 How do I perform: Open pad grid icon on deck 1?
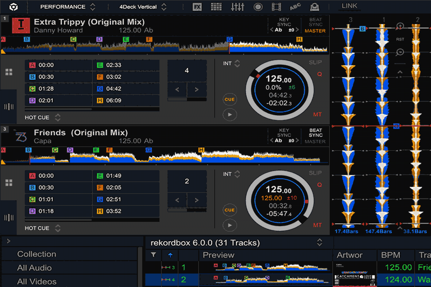[x=9, y=72]
